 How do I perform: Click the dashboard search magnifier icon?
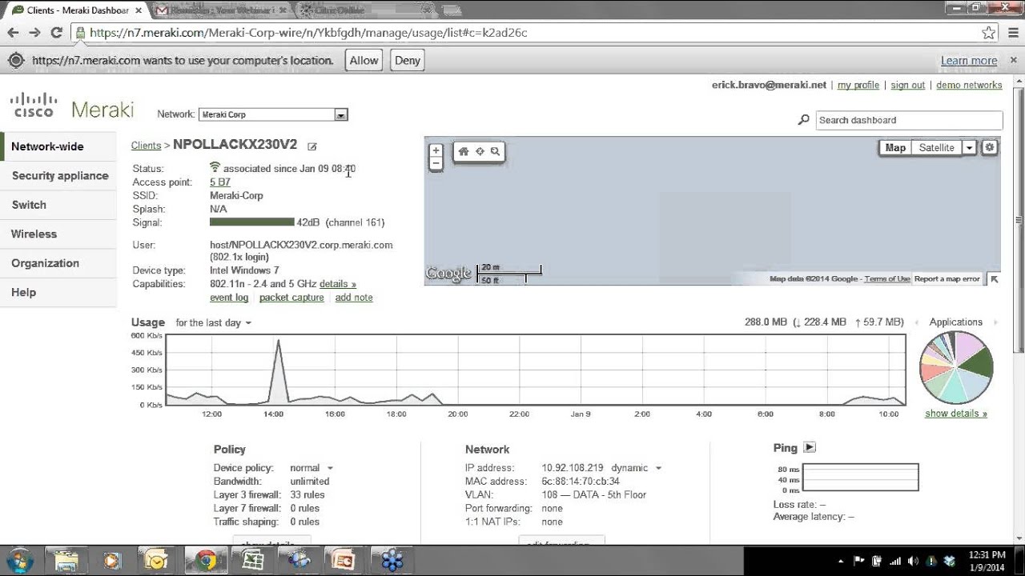point(804,120)
